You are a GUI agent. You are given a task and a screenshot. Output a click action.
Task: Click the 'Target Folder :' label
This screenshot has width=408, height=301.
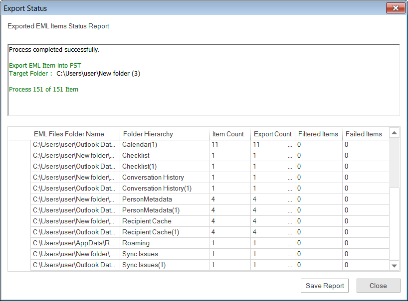click(x=31, y=74)
